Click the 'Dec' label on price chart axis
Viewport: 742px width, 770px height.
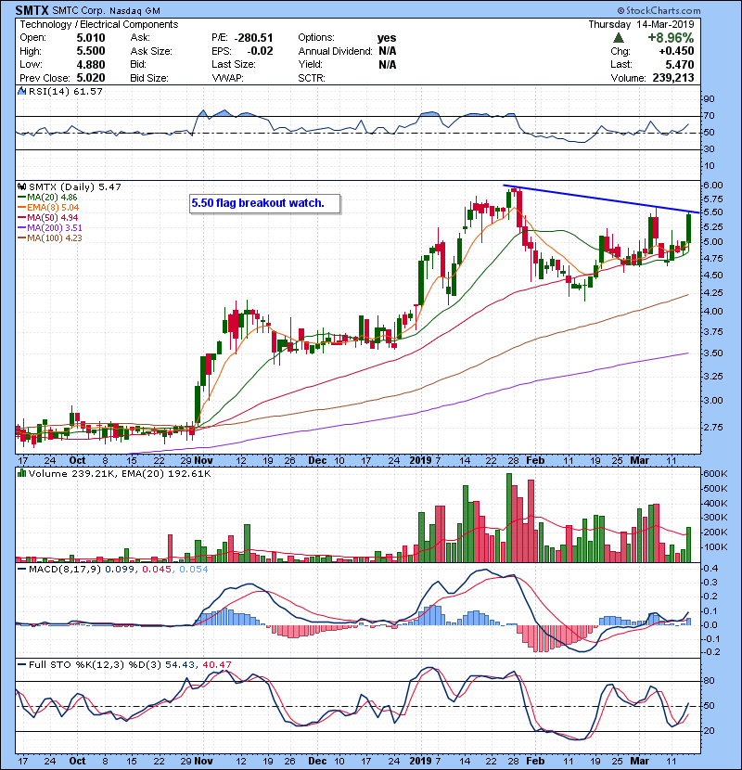pos(317,461)
